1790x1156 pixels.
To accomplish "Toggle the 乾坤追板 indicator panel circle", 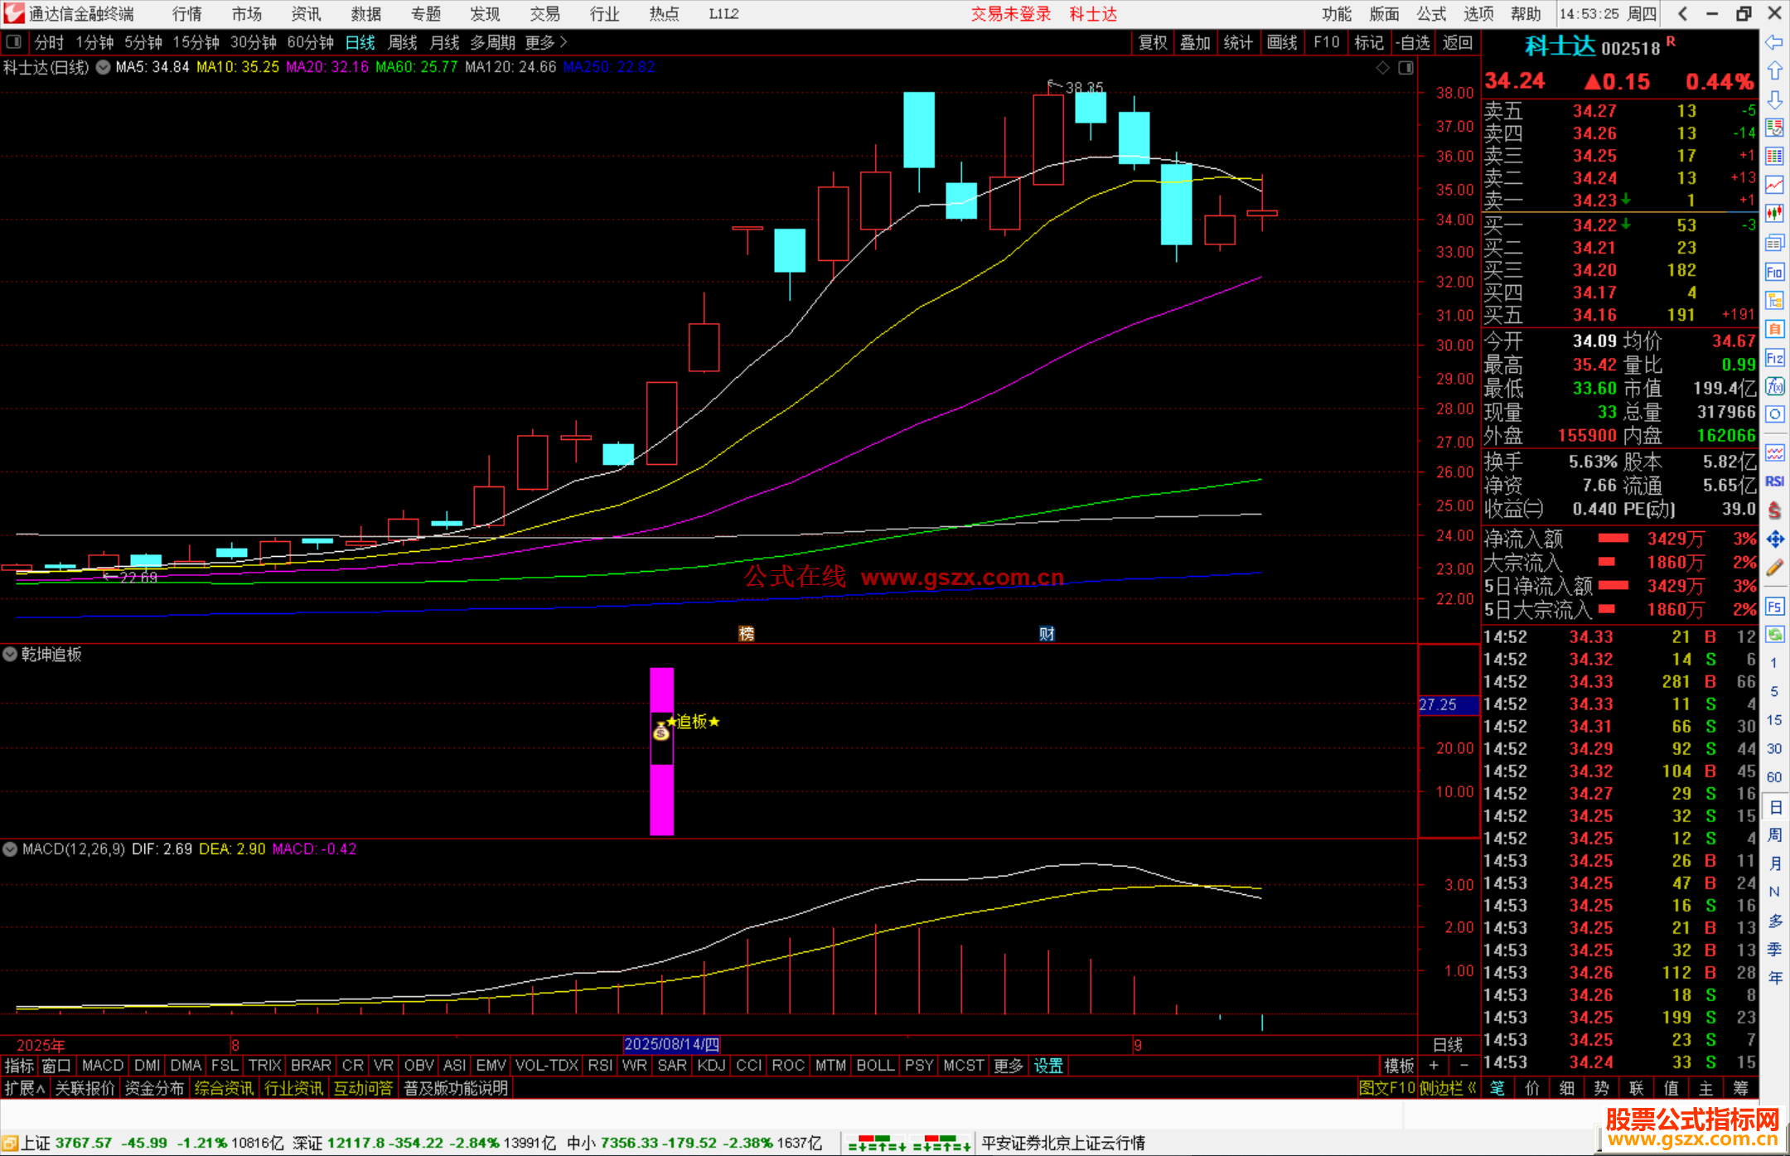I will point(10,654).
